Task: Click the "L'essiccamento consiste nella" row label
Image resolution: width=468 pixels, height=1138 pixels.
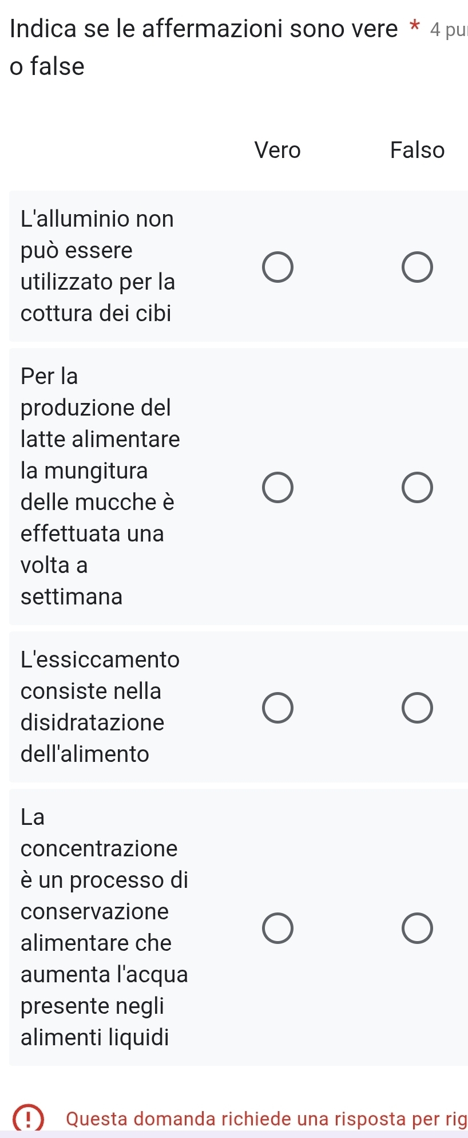Action: click(x=100, y=707)
